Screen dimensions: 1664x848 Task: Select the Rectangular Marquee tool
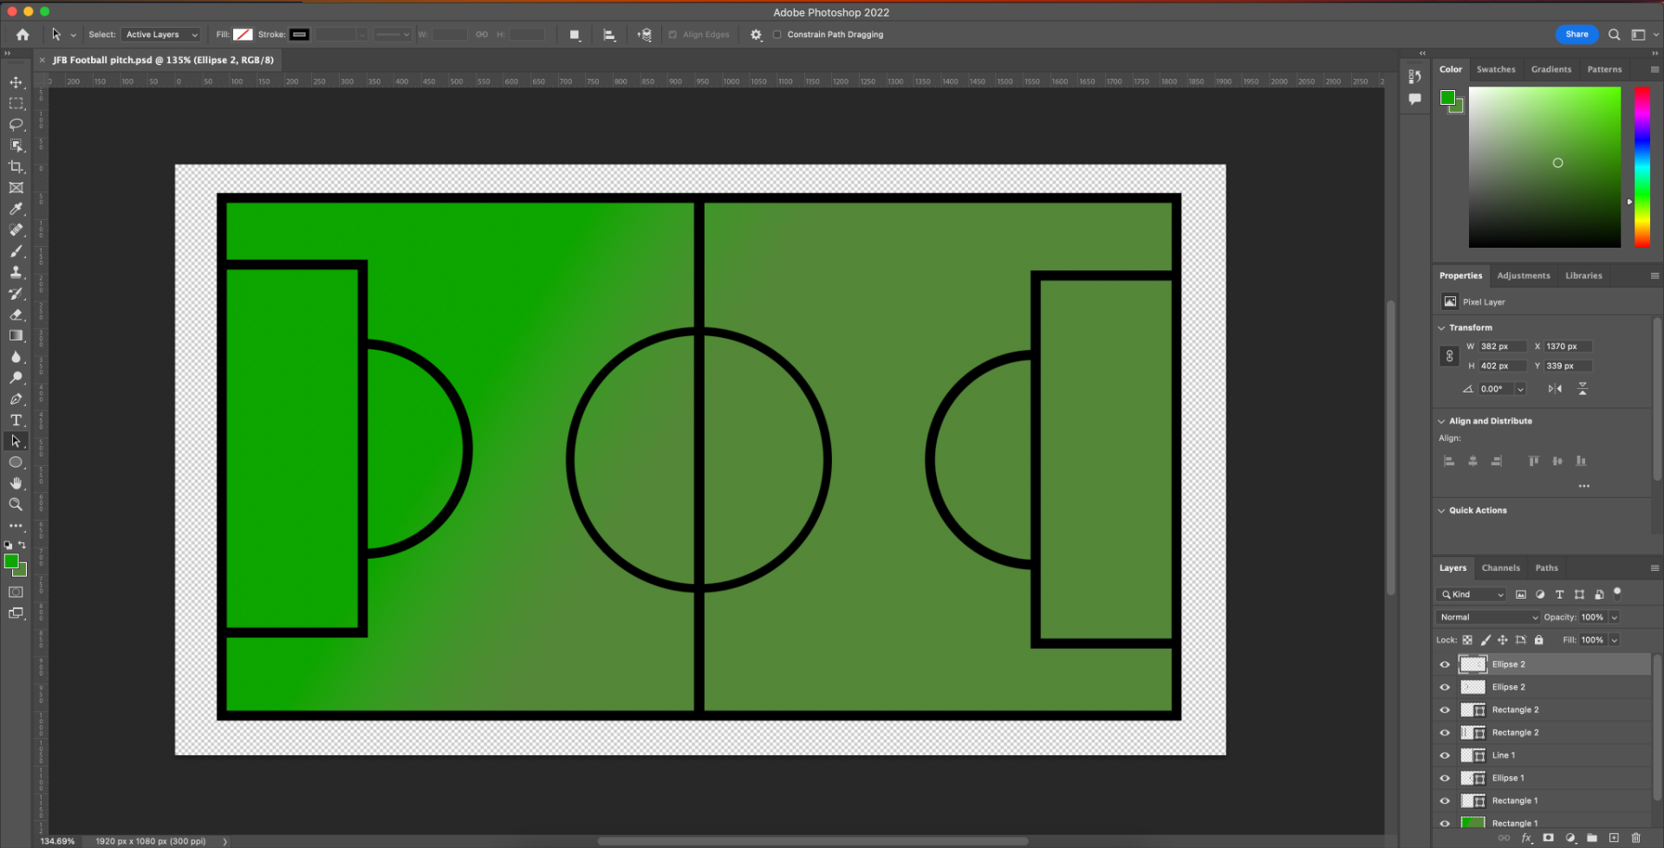[x=16, y=103]
